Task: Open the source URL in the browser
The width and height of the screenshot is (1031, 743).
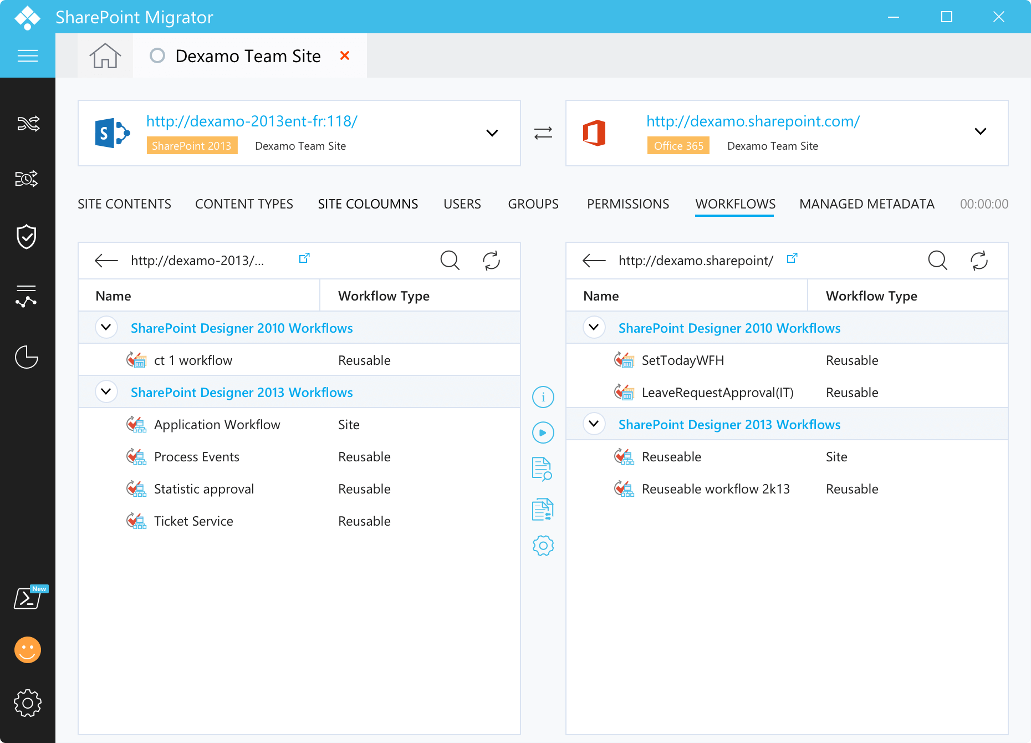Action: point(304,258)
